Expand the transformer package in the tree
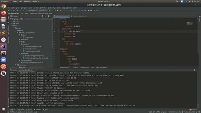 coord(20,60)
